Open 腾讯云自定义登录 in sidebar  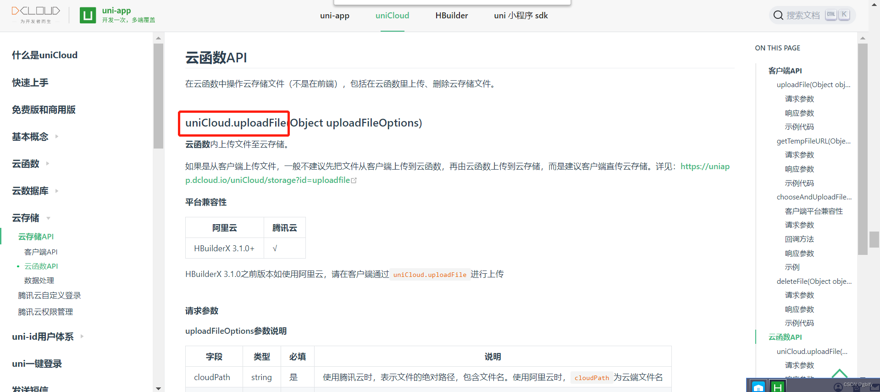(50, 296)
